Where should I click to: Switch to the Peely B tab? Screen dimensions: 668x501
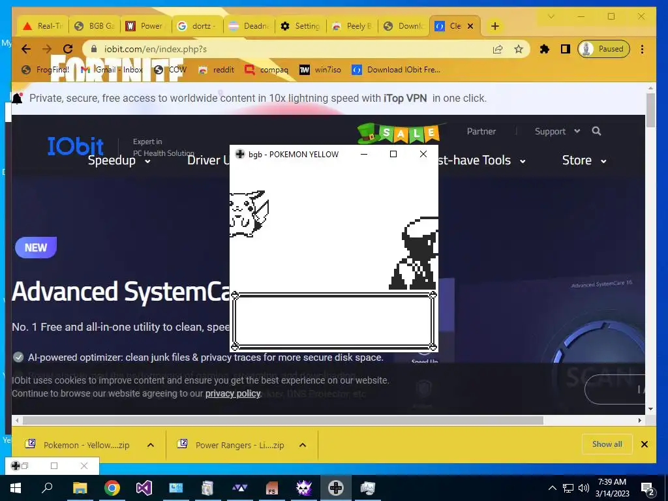[x=352, y=26]
